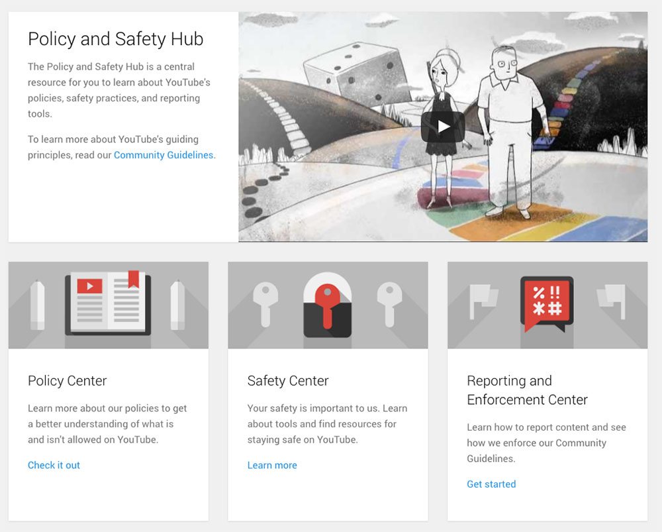Click the text 'Your safety is important to us'

[314, 409]
